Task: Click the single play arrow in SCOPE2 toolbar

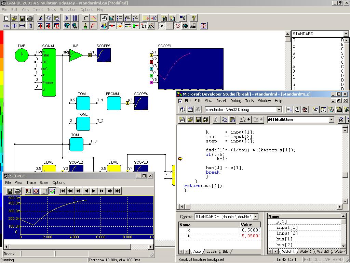Action: coord(94,191)
